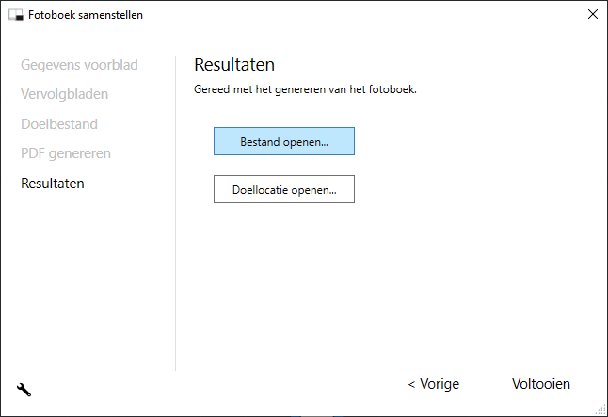The width and height of the screenshot is (608, 417).
Task: Switch to the Doelbestand step
Action: point(59,123)
